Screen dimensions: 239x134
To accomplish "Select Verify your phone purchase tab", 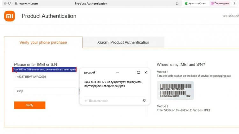I will [43, 42].
